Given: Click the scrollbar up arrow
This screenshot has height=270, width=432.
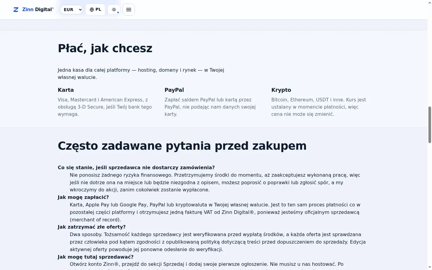Looking at the screenshot, I should click(430, 2).
